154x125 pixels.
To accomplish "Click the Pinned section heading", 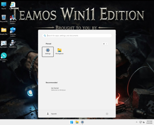I will tap(48, 44).
